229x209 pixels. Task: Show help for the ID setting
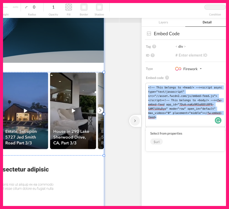point(152,55)
